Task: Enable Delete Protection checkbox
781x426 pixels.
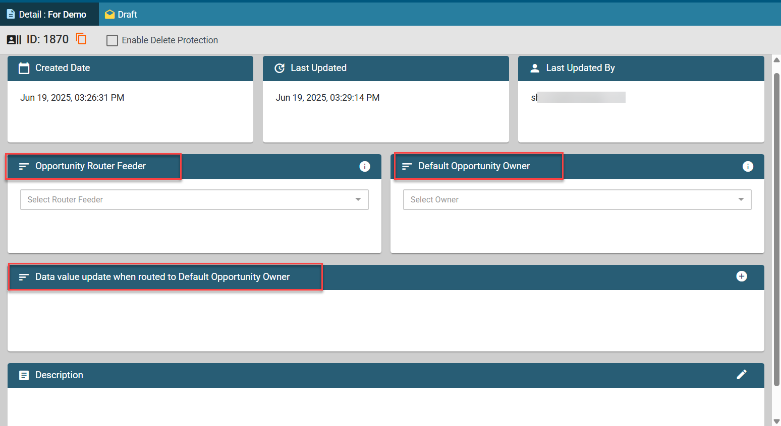Action: point(112,40)
